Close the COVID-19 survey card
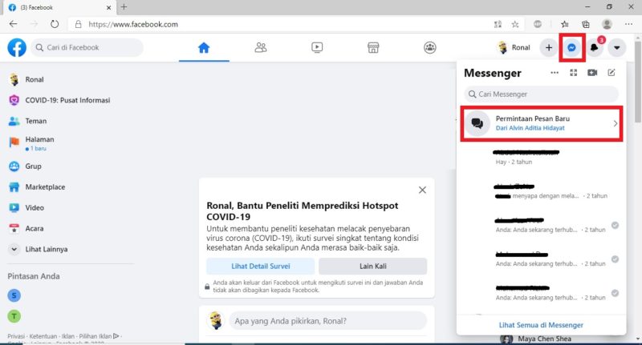642x345 pixels. [x=422, y=190]
